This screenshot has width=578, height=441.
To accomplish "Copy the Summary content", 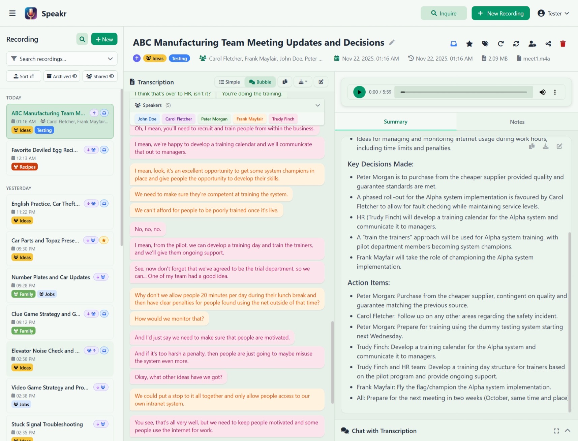I will (531, 146).
